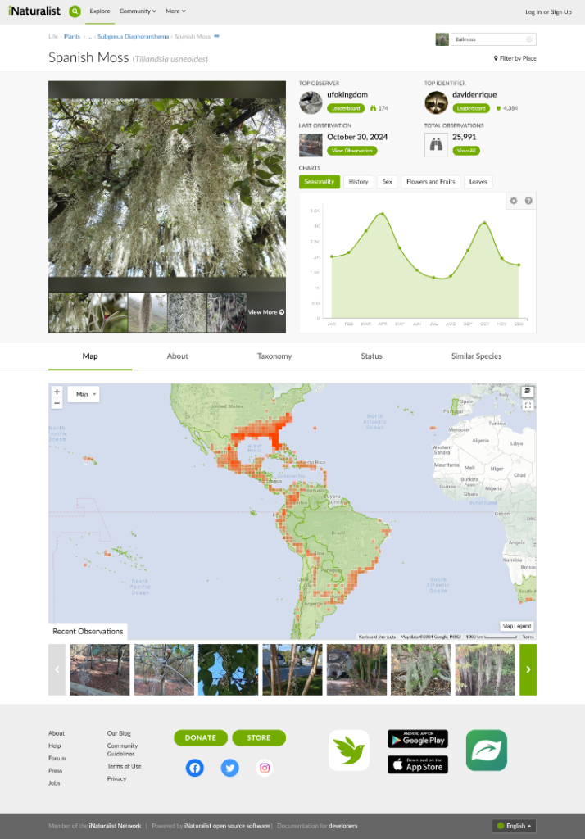Select the flower close-up photo thumbnail
Image resolution: width=585 pixels, height=839 pixels.
(x=107, y=312)
